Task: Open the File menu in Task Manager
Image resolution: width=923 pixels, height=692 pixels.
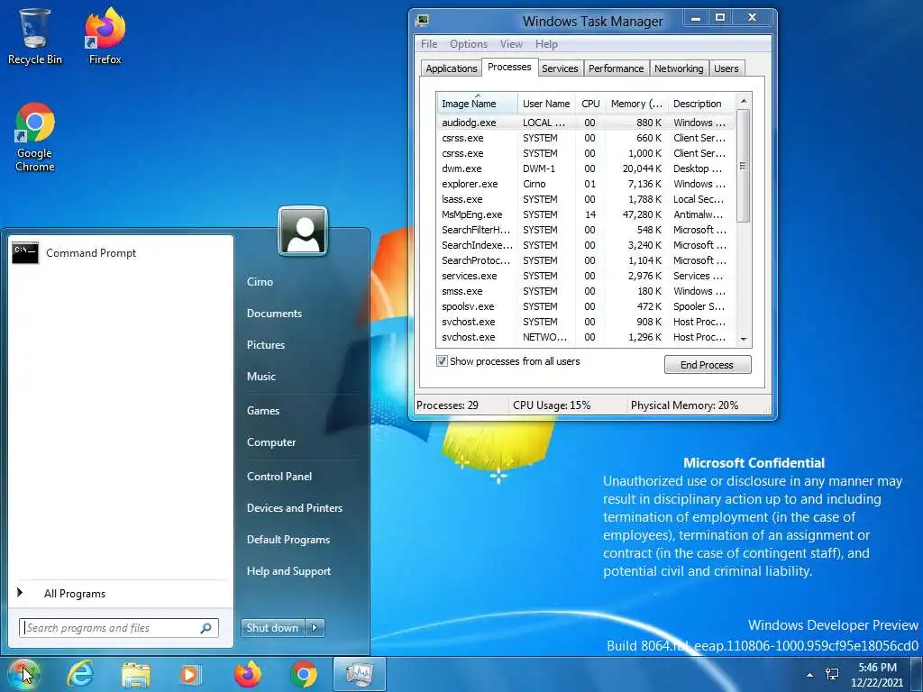Action: pos(429,44)
